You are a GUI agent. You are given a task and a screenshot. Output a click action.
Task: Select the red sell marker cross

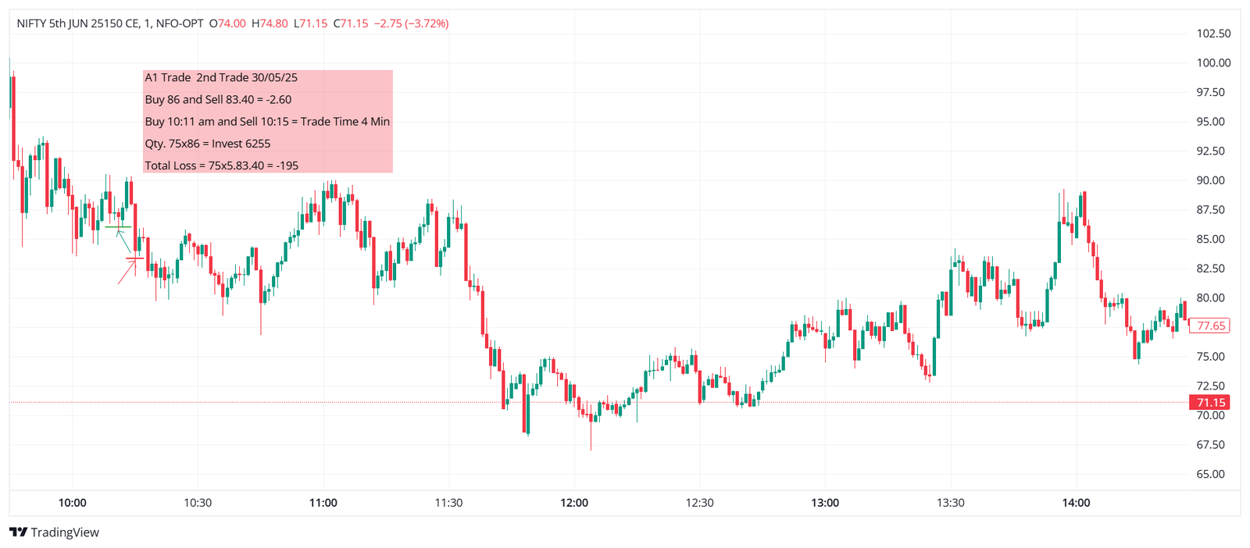[x=135, y=258]
